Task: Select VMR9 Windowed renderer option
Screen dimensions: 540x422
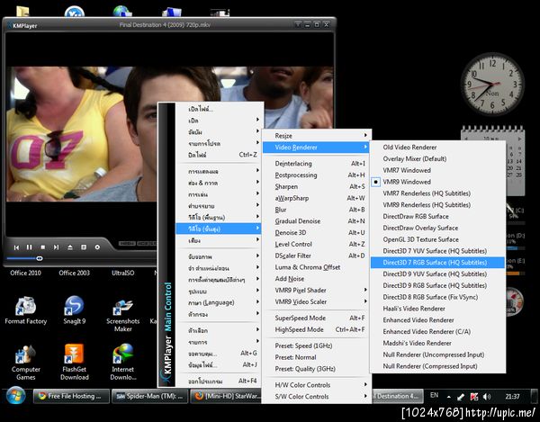Action: [437, 182]
